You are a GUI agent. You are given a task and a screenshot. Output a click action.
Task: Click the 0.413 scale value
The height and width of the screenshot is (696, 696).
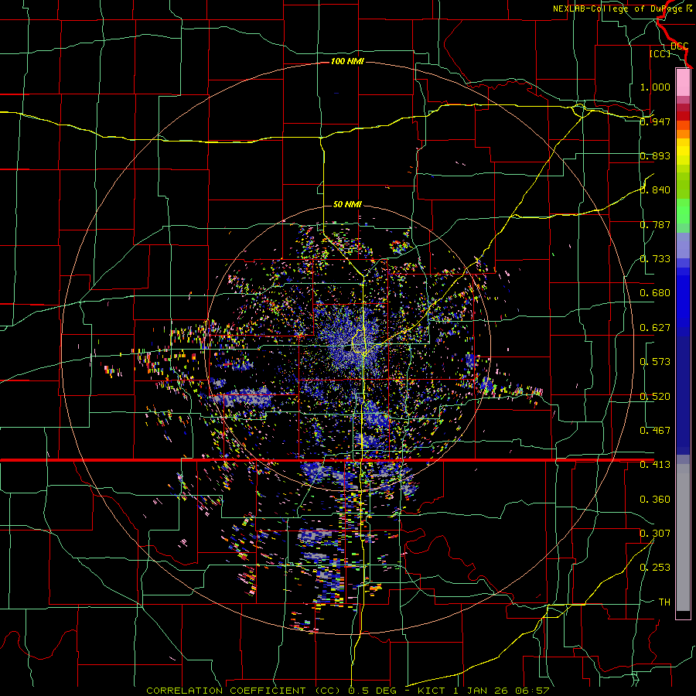point(655,465)
